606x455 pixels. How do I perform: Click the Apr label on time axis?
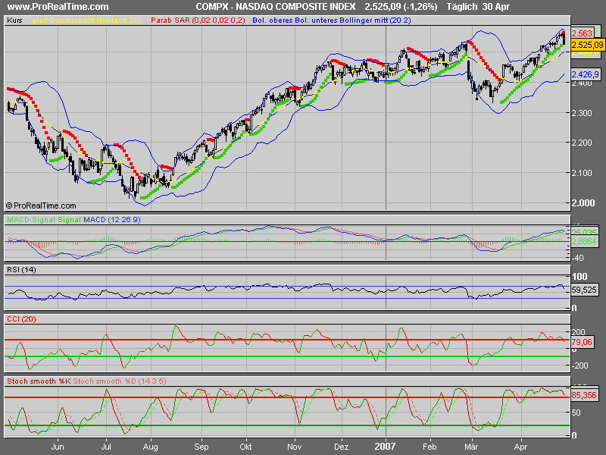520,447
